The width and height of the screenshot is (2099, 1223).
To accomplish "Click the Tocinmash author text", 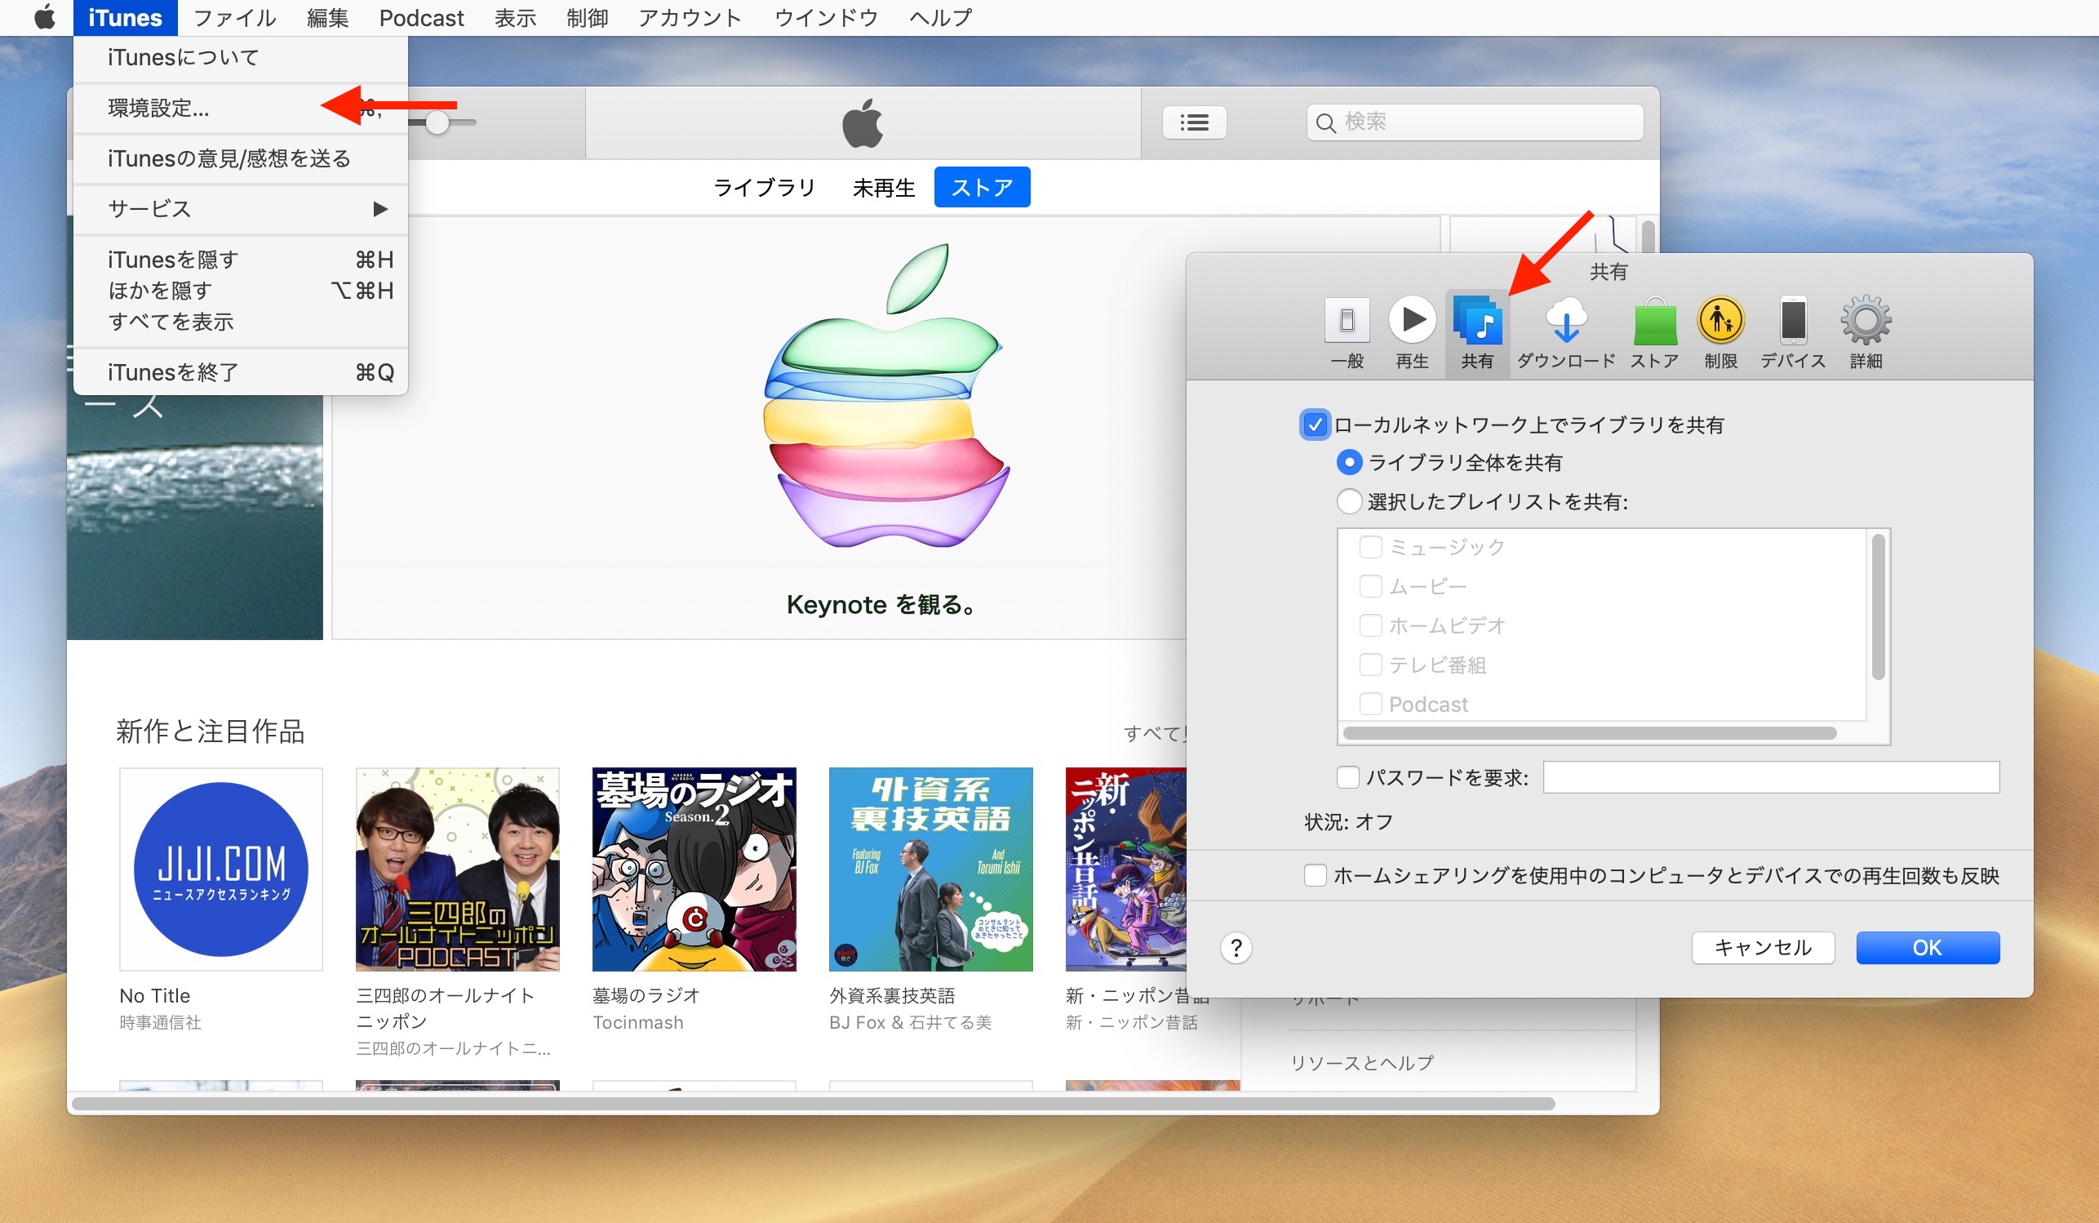I will [x=638, y=1022].
